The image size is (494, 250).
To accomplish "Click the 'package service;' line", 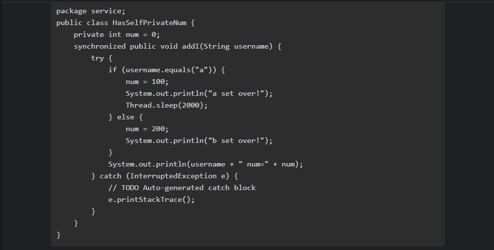I will tap(91, 11).
